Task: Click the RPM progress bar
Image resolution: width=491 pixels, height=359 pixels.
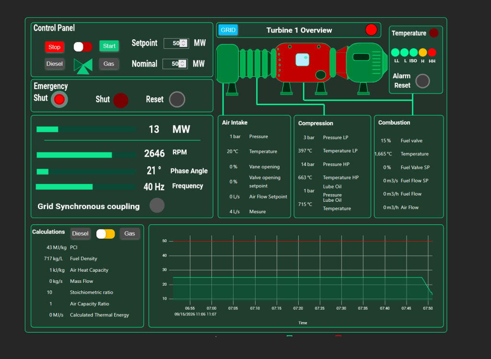Action: click(86, 155)
